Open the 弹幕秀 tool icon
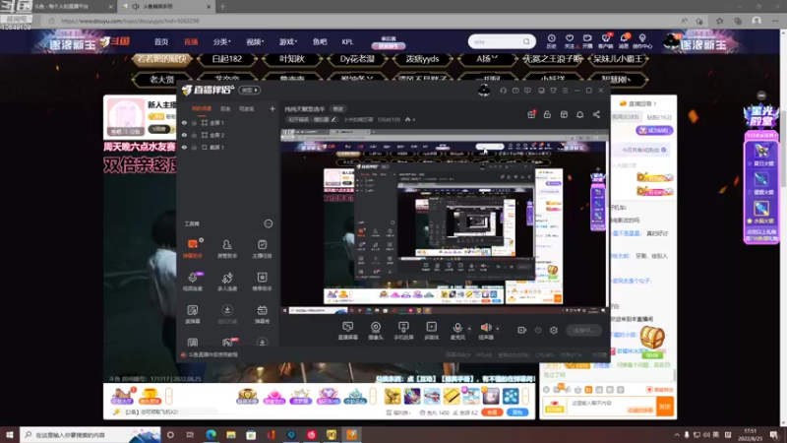The image size is (787, 443). tap(262, 313)
